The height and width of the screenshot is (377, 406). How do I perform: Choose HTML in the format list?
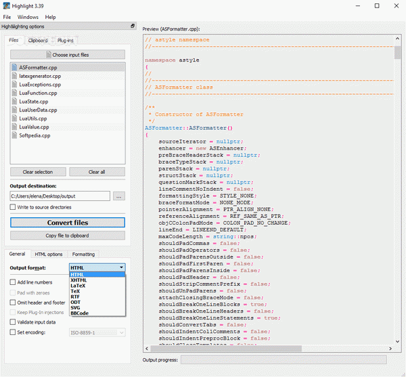coord(97,275)
